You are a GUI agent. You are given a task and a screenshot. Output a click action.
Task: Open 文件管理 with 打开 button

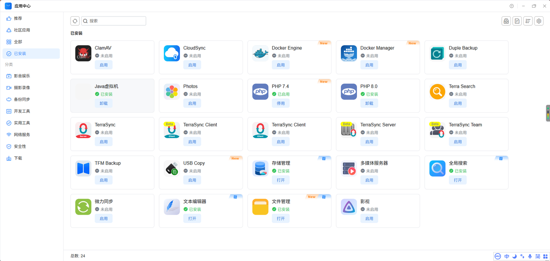coord(281,218)
